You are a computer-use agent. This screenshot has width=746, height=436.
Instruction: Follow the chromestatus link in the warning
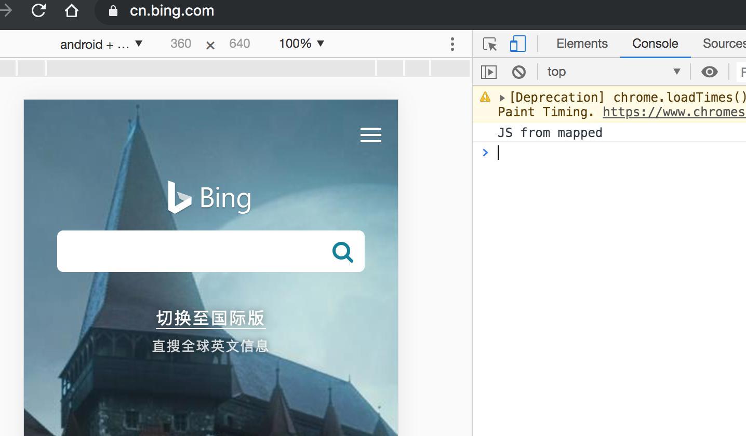(673, 112)
